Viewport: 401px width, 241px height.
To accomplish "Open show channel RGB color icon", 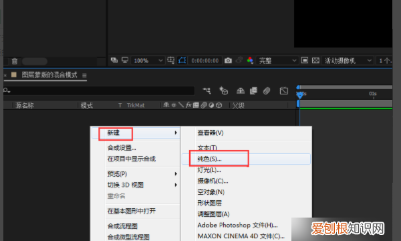I will click(250, 60).
